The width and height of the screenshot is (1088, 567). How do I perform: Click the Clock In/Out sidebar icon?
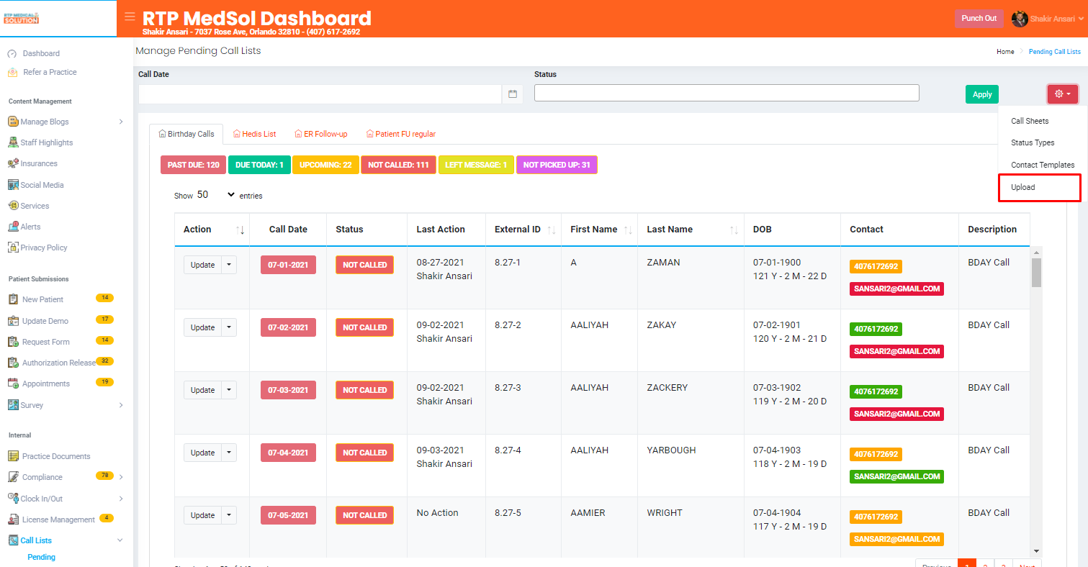[13, 499]
